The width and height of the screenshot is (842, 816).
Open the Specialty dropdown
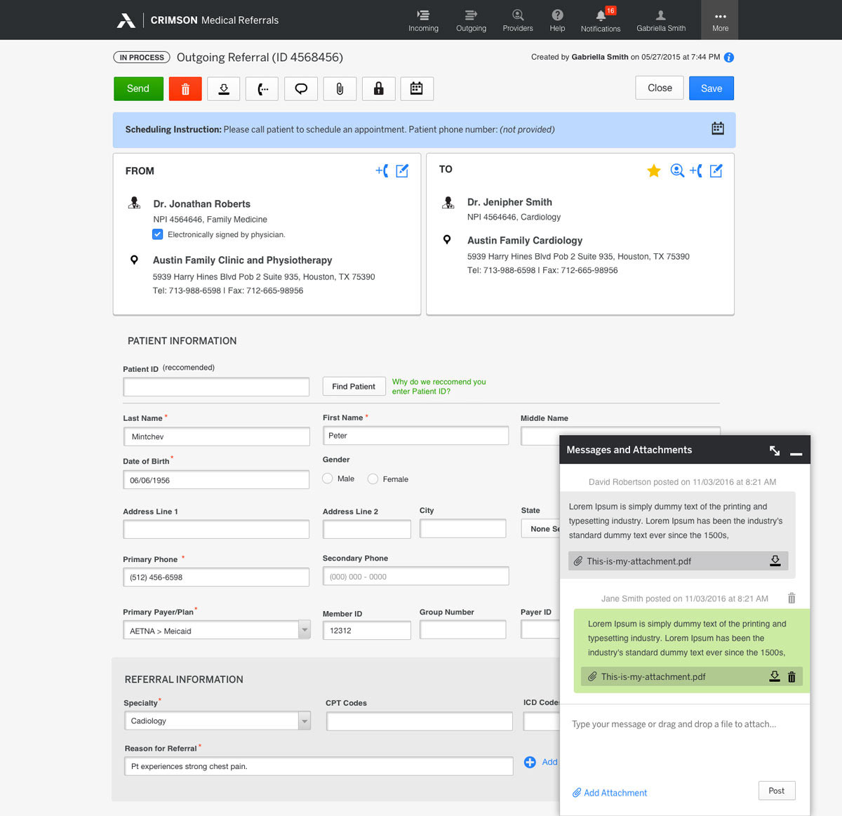[x=304, y=721]
